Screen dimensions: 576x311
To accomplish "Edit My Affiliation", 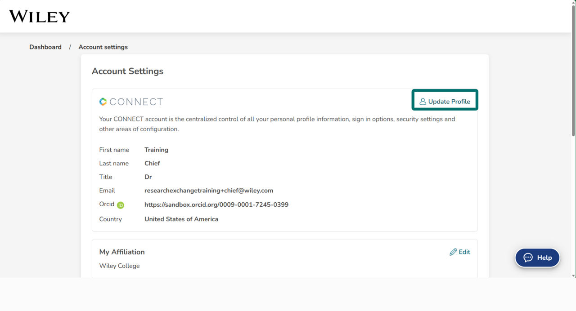I will click(460, 252).
